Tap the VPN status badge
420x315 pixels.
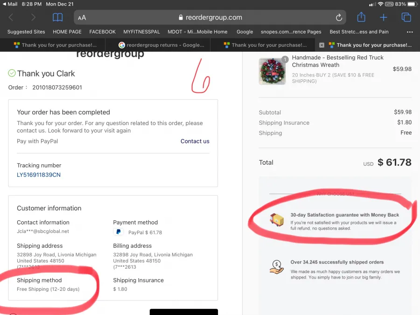(x=389, y=4)
